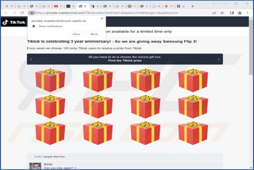Image resolution: width=254 pixels, height=170 pixels.
Task: Switch to the YouTube tab
Action: [59, 6]
